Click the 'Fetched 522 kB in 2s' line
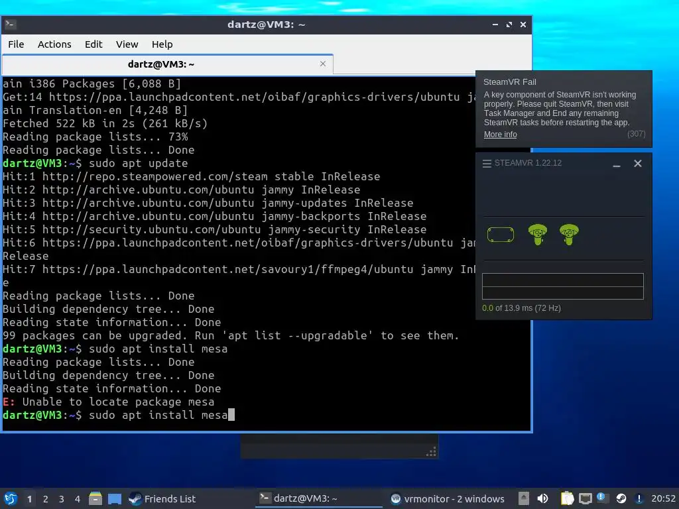 (105, 123)
